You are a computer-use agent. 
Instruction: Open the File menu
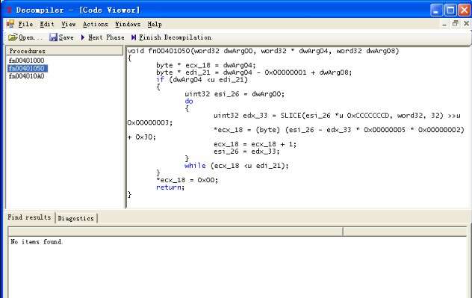25,24
